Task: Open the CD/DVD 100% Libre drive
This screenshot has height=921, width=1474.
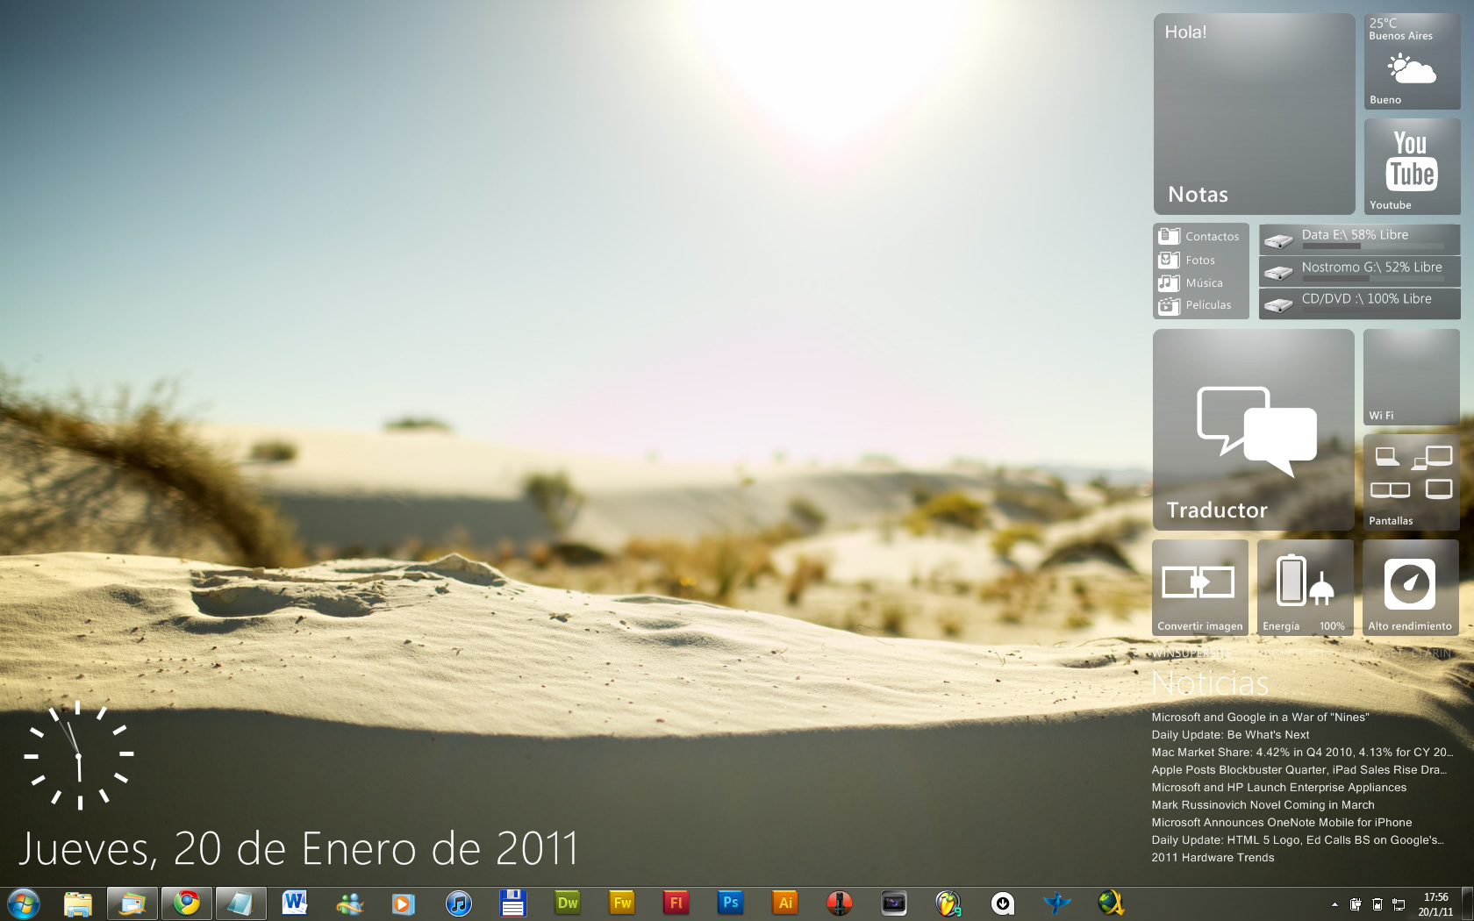Action: pos(1360,303)
